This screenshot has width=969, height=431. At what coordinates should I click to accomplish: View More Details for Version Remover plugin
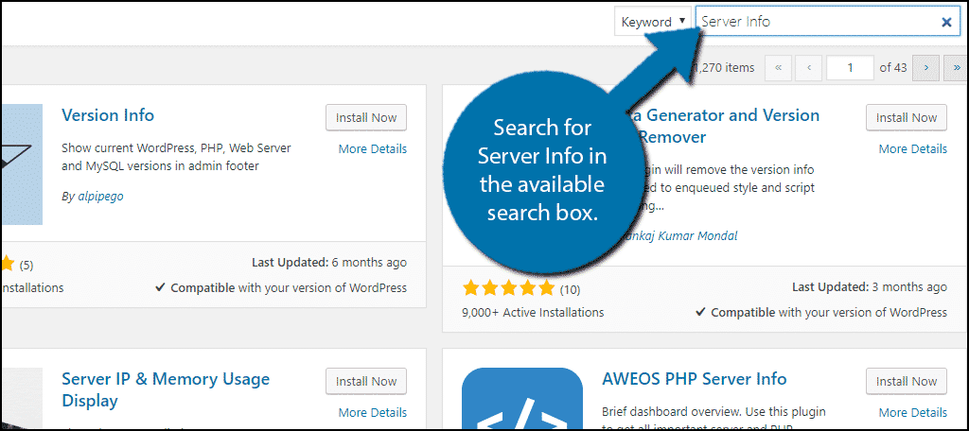tap(913, 148)
